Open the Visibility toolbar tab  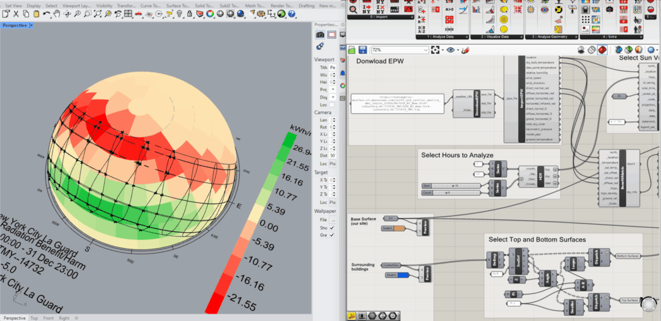coord(104,6)
